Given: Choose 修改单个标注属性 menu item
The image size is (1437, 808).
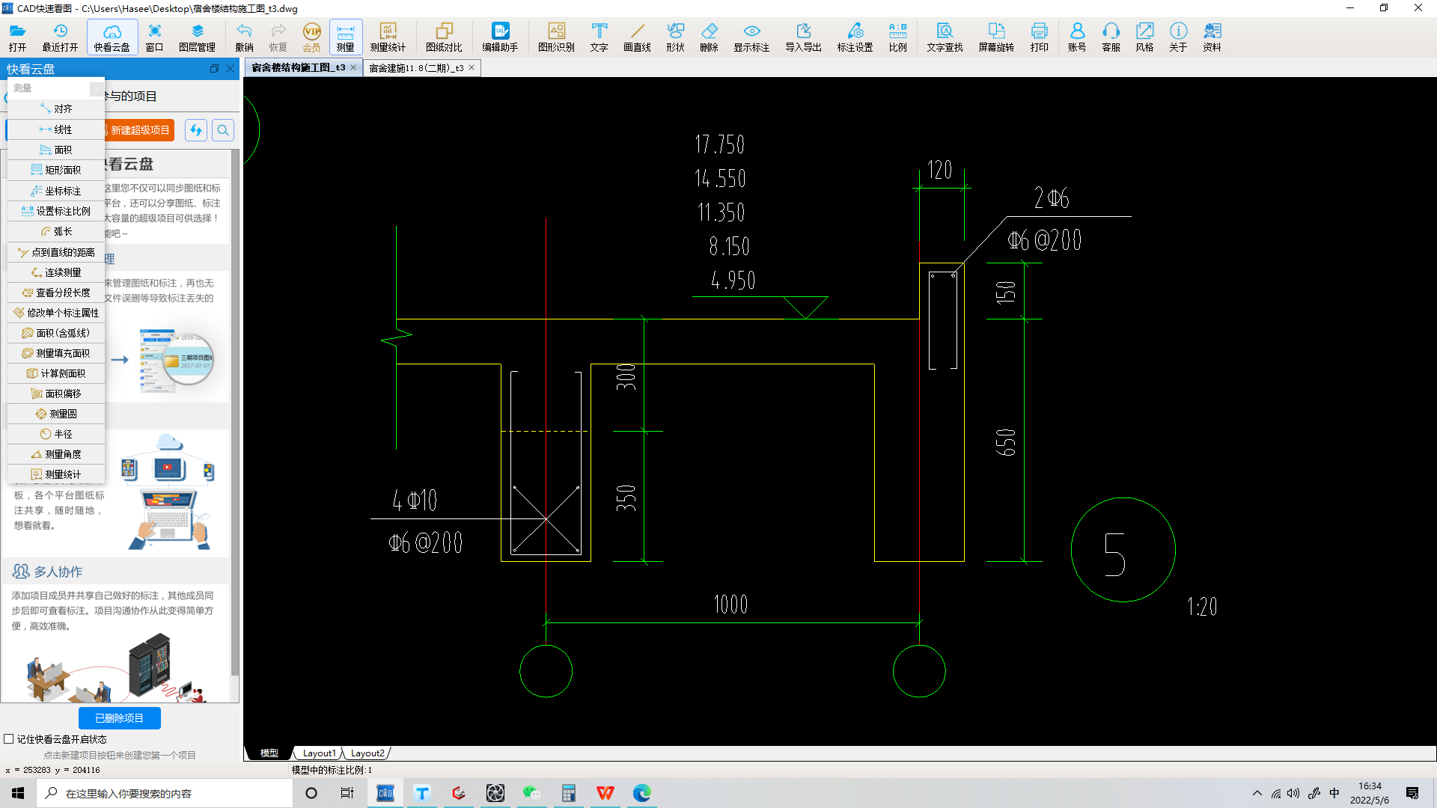Looking at the screenshot, I should click(56, 313).
